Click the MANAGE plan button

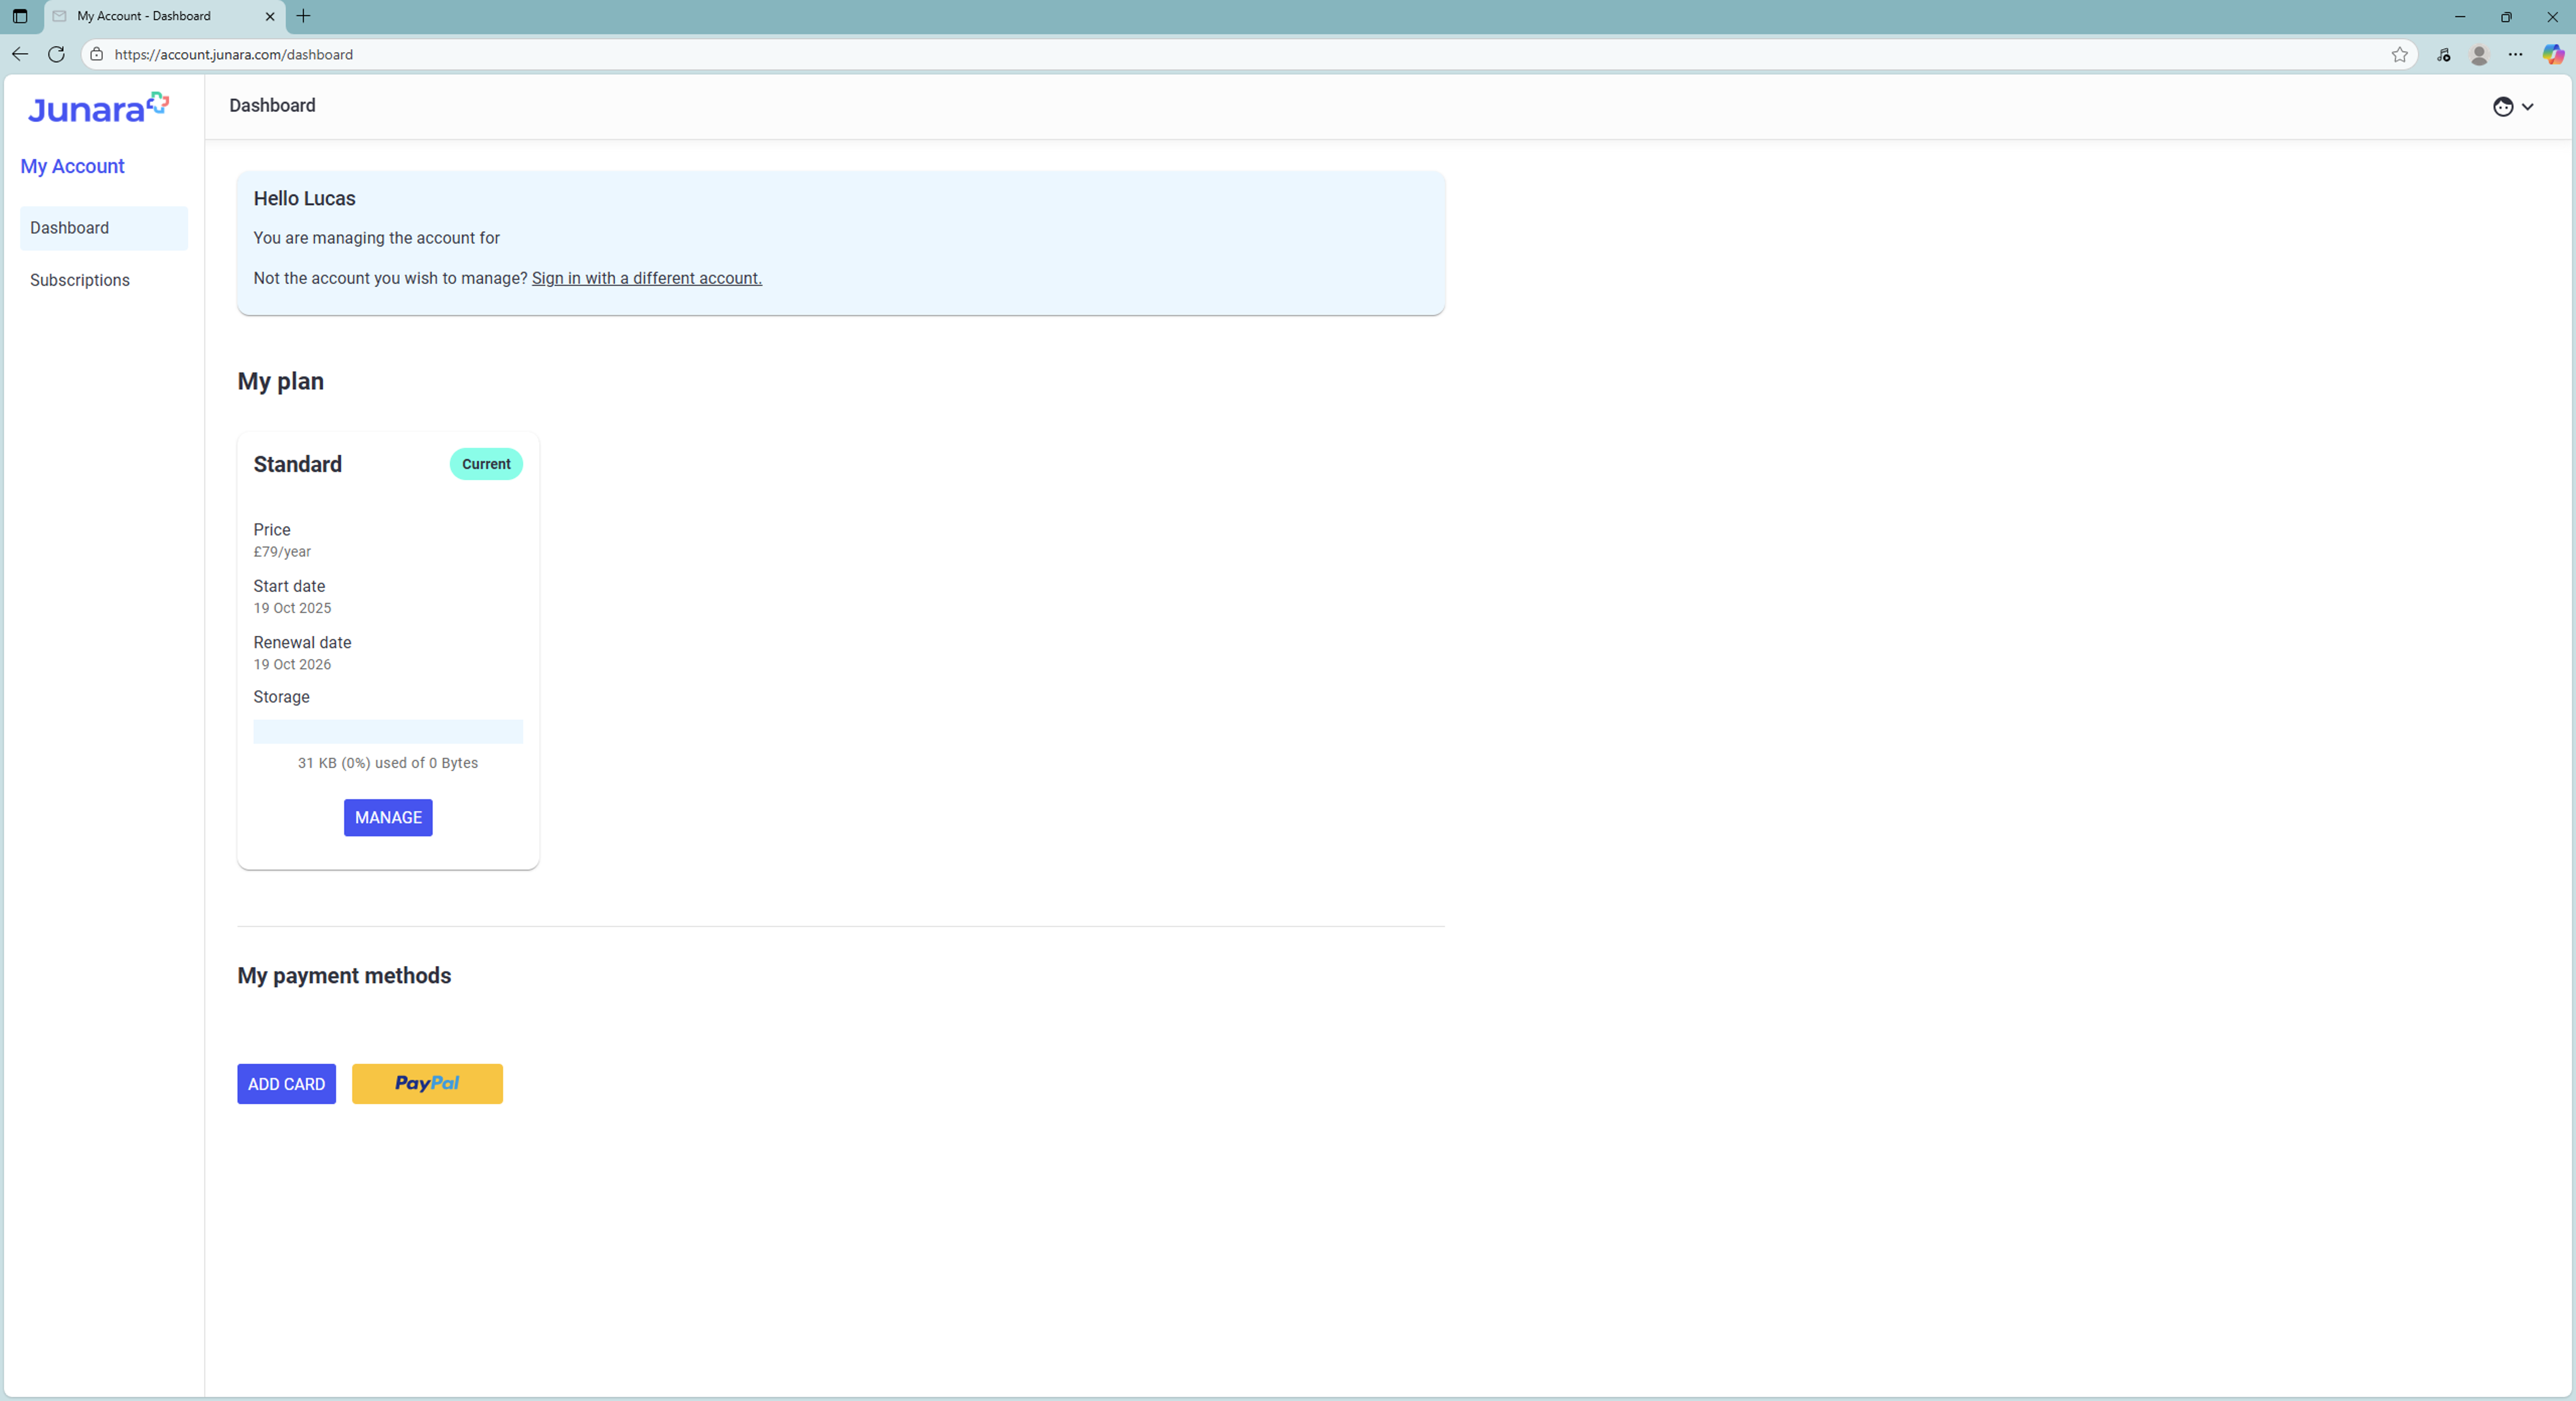click(388, 818)
